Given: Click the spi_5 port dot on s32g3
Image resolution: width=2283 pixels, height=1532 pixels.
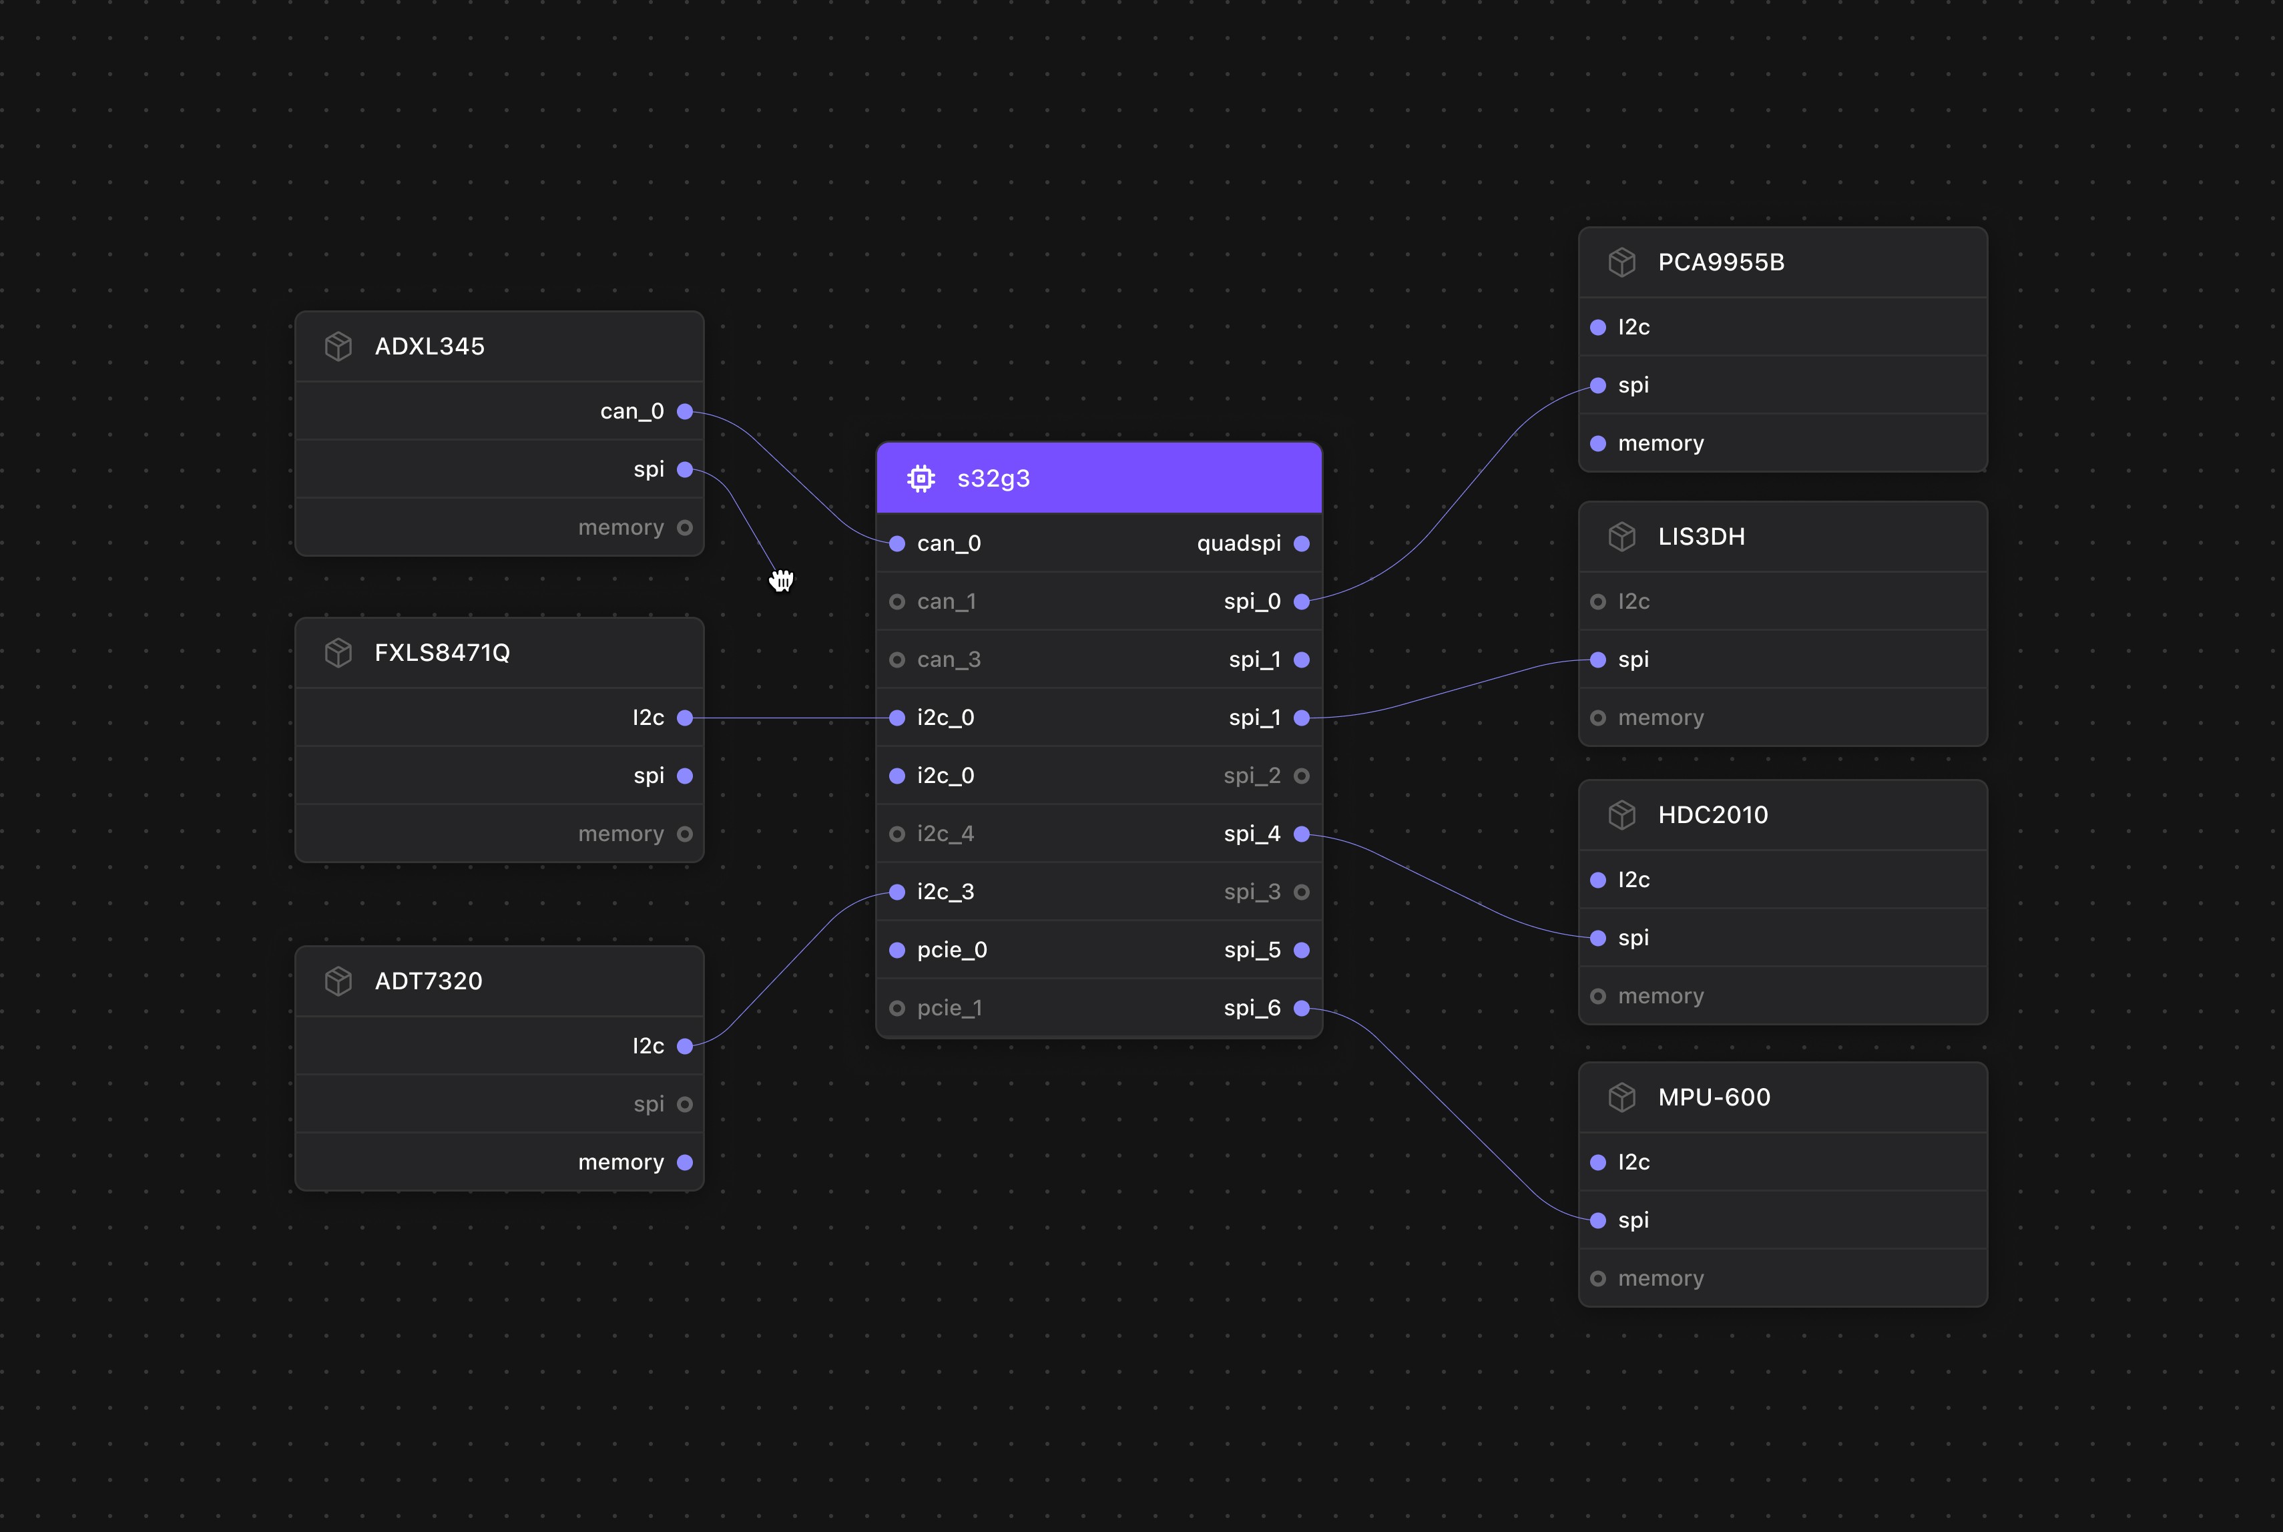Looking at the screenshot, I should 1301,950.
